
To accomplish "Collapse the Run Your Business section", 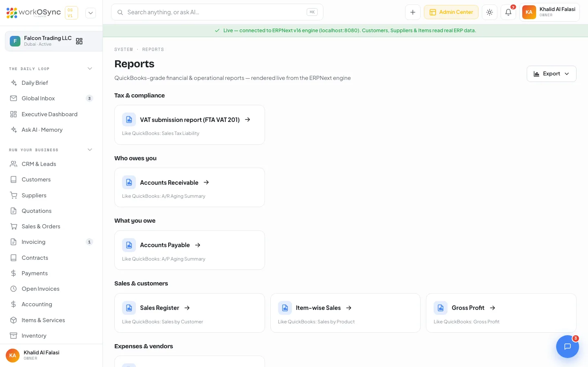I will pos(90,150).
